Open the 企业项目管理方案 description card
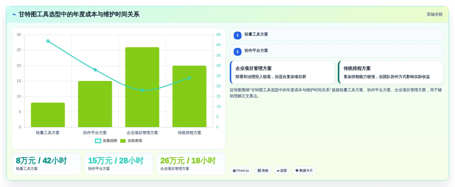Viewport: 455px width, 187px height. click(x=282, y=72)
